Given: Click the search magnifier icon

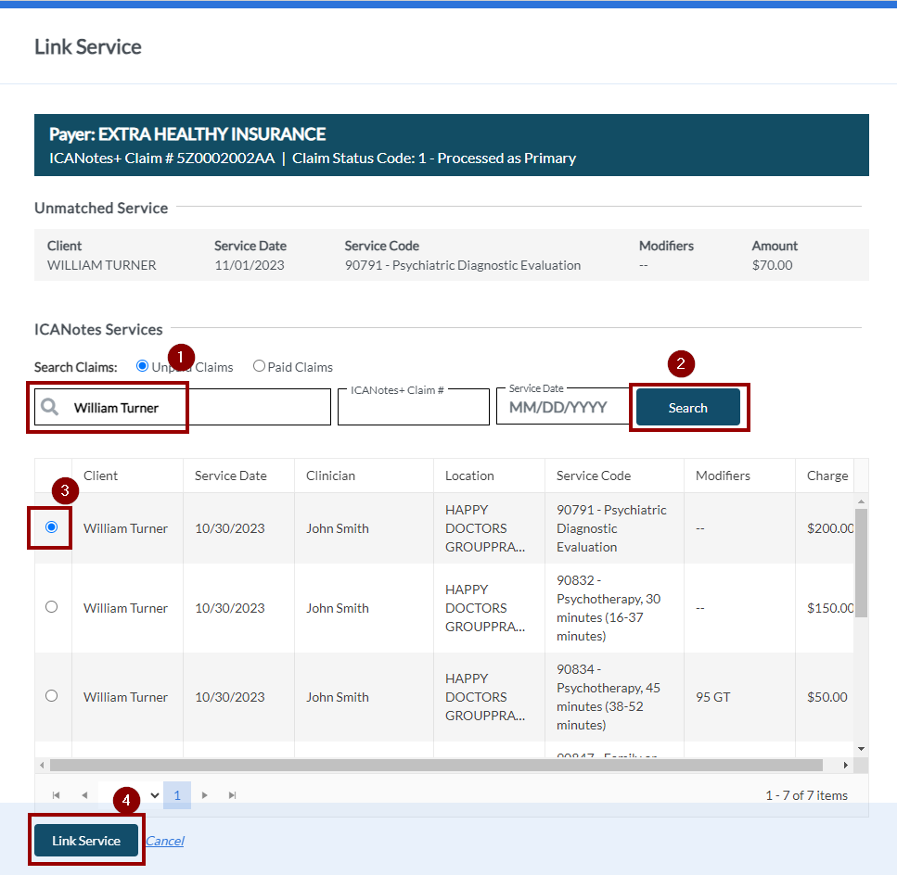Looking at the screenshot, I should [50, 408].
